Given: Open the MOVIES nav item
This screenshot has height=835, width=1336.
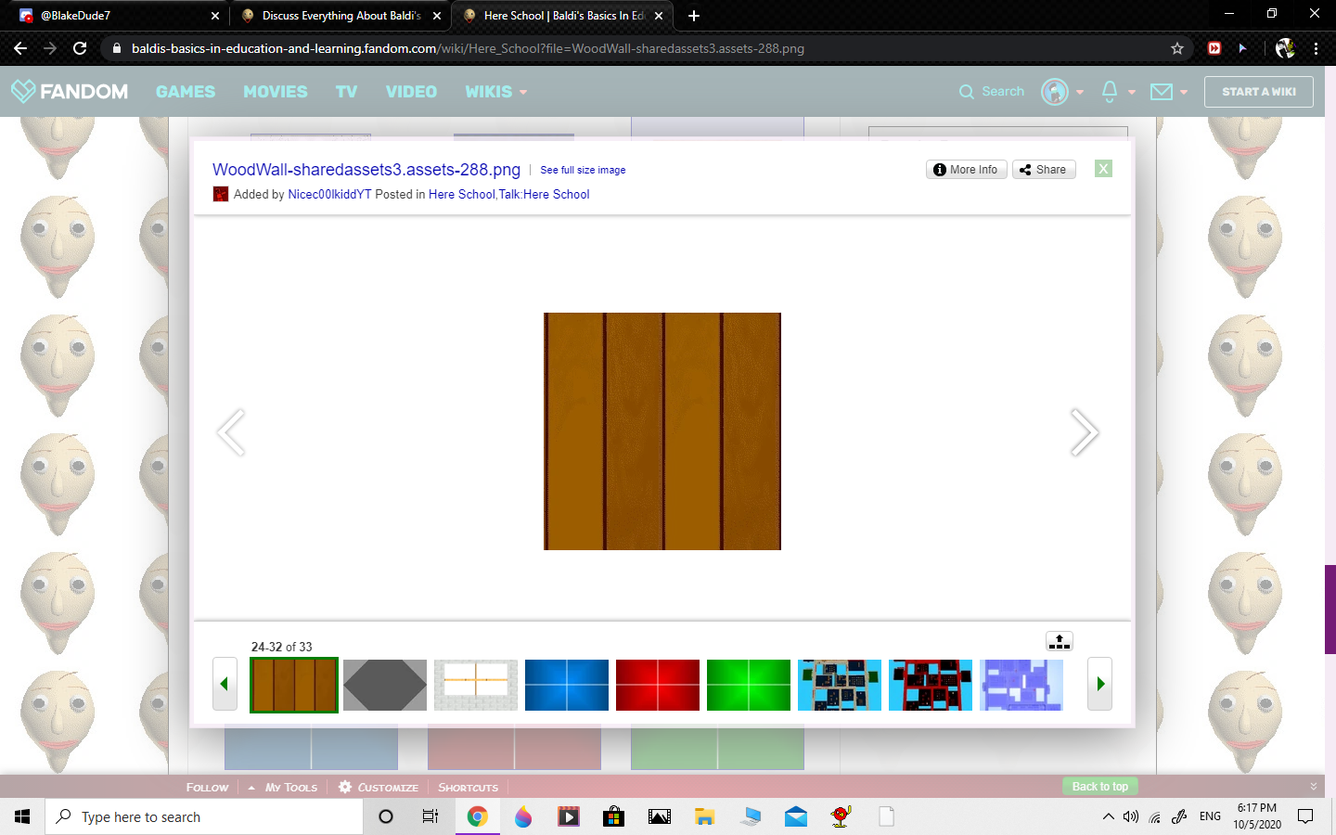Looking at the screenshot, I should [276, 92].
